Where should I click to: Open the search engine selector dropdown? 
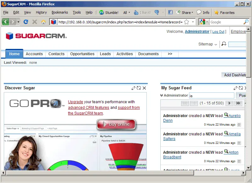point(207,22)
